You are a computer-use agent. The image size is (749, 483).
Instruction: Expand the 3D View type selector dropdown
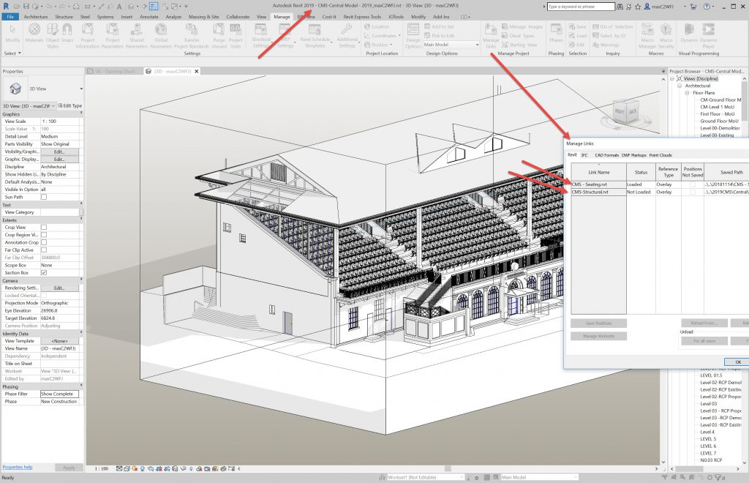pos(80,89)
